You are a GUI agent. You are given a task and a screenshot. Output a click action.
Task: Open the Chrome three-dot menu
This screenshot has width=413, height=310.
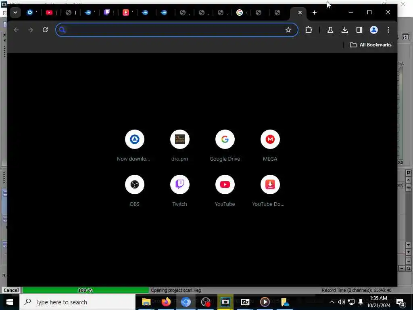(x=388, y=30)
